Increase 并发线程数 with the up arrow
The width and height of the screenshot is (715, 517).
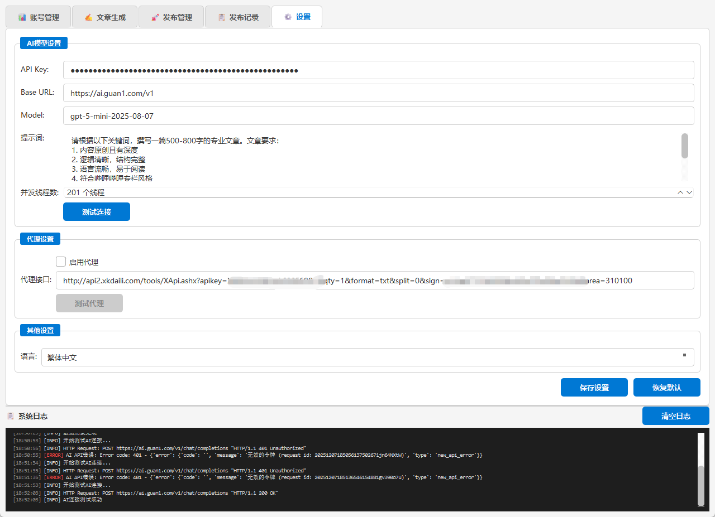(680, 192)
